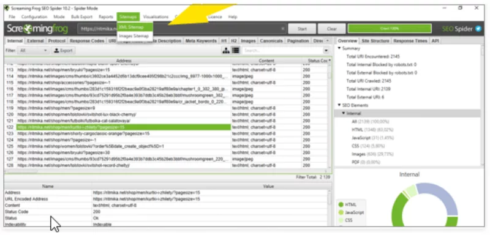The width and height of the screenshot is (490, 235).
Task: Select CSS filter in Internal tree
Action: 368,146
